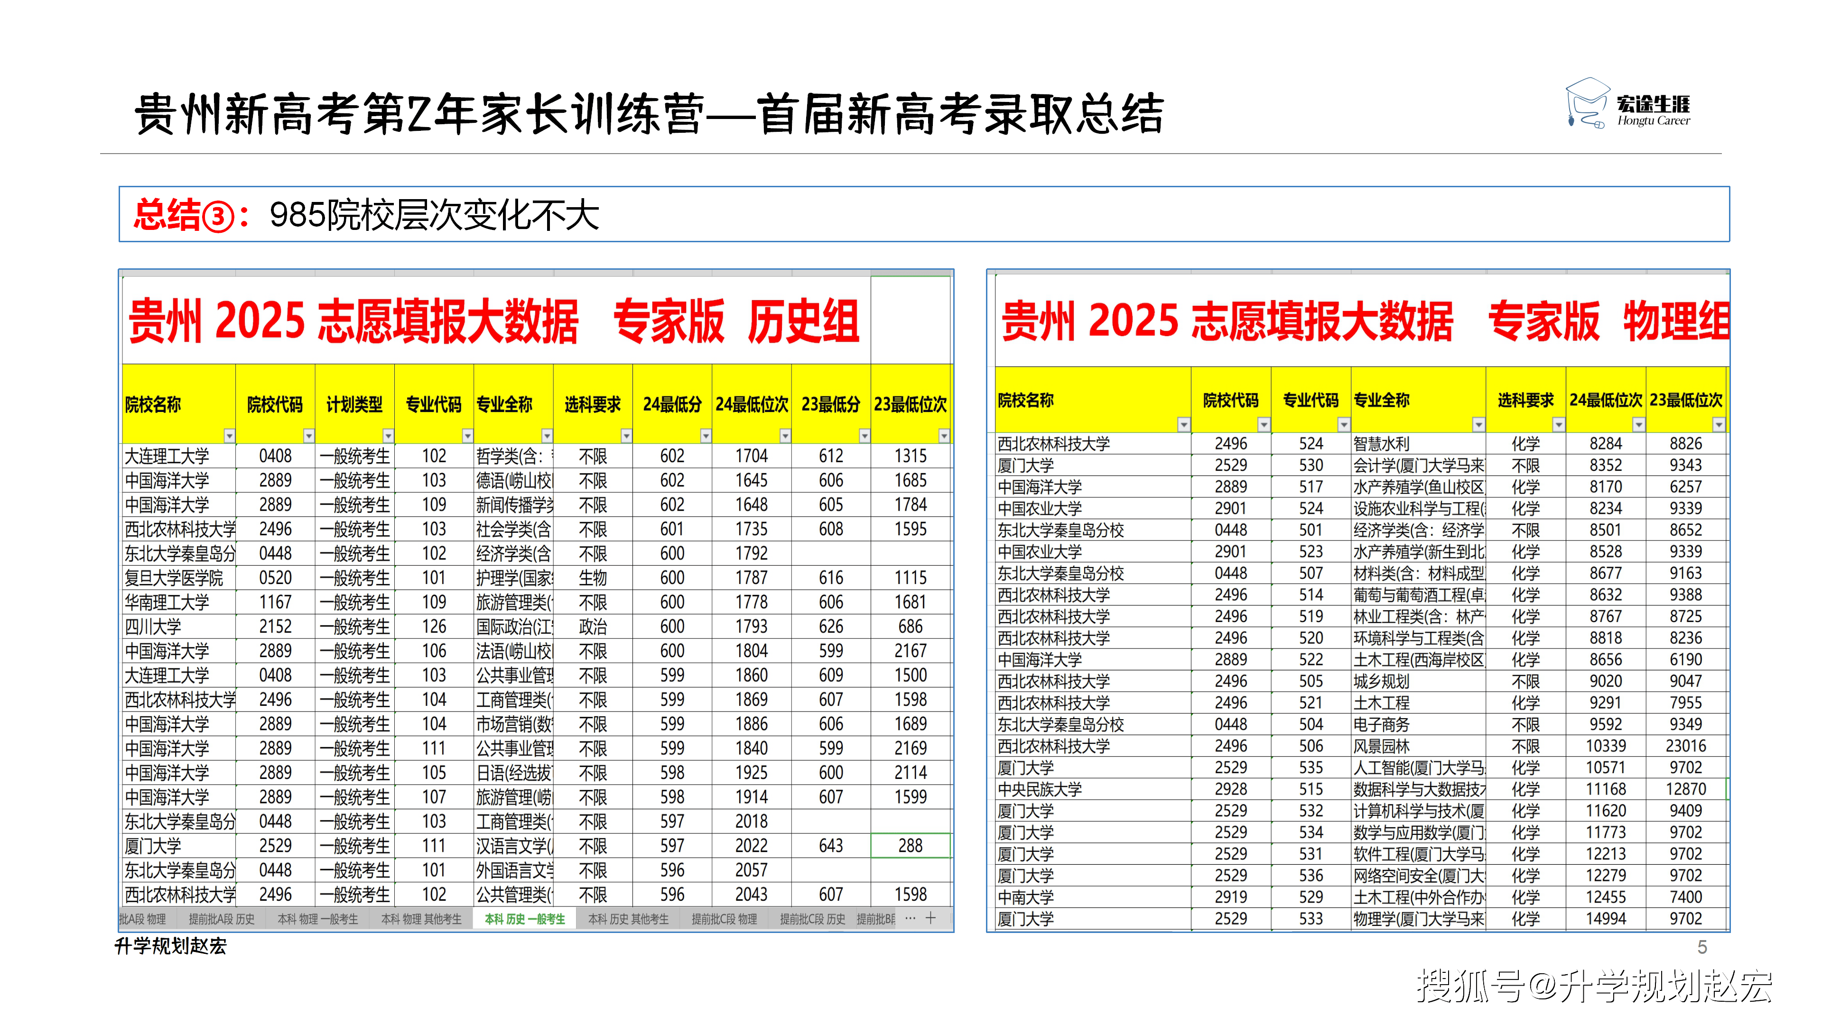Click the 电子商务 major cell
The width and height of the screenshot is (1822, 1024).
coord(1419,724)
